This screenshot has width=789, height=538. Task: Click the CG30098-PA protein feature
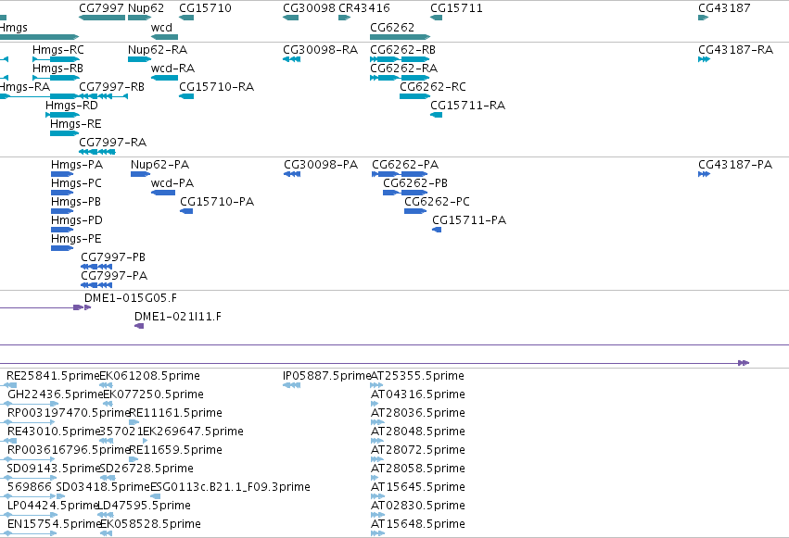[x=292, y=174]
